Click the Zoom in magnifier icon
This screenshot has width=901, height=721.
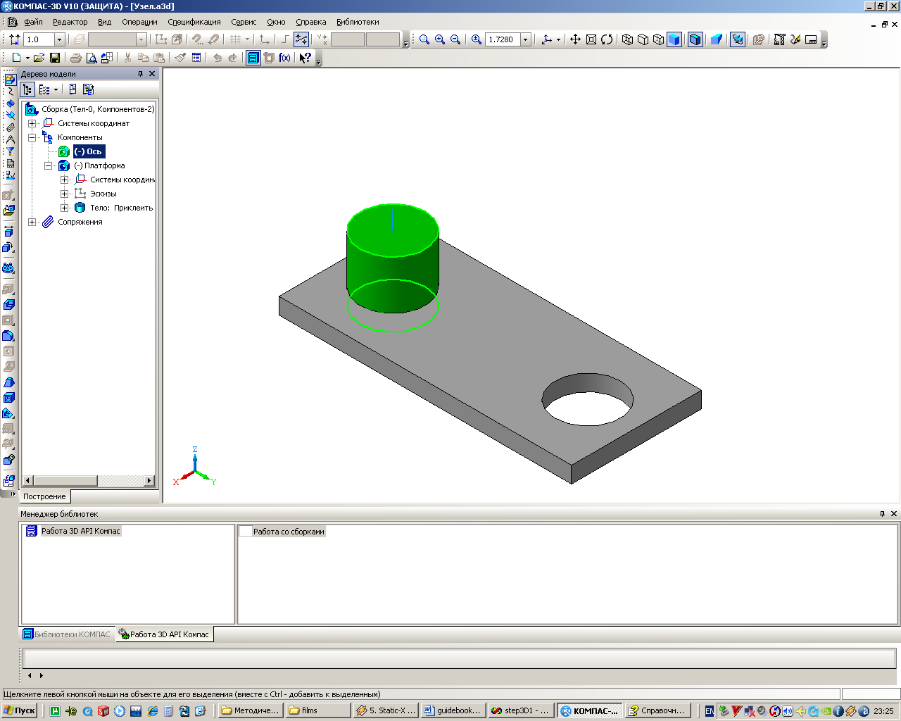[x=440, y=39]
